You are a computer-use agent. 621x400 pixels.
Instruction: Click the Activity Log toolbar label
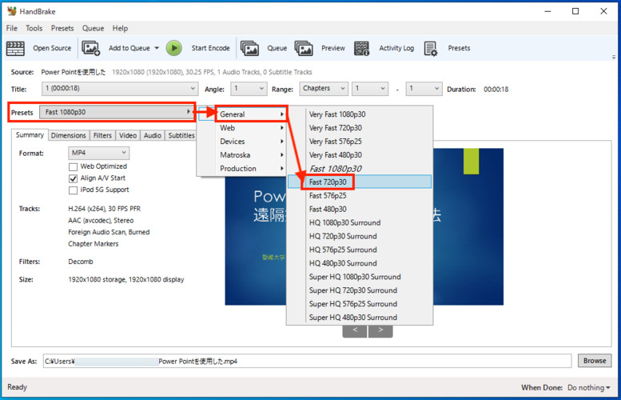(x=396, y=48)
